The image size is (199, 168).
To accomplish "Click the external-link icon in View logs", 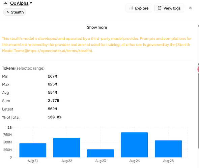I will click(x=160, y=8).
